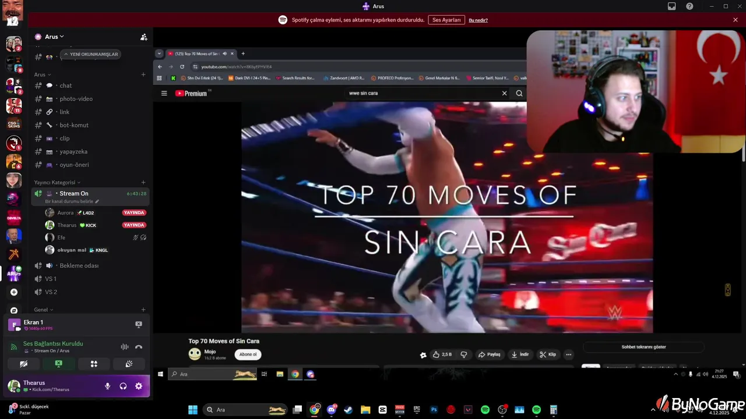Like the video with 2,5 B thumbs up
The width and height of the screenshot is (746, 419).
pyautogui.click(x=442, y=354)
